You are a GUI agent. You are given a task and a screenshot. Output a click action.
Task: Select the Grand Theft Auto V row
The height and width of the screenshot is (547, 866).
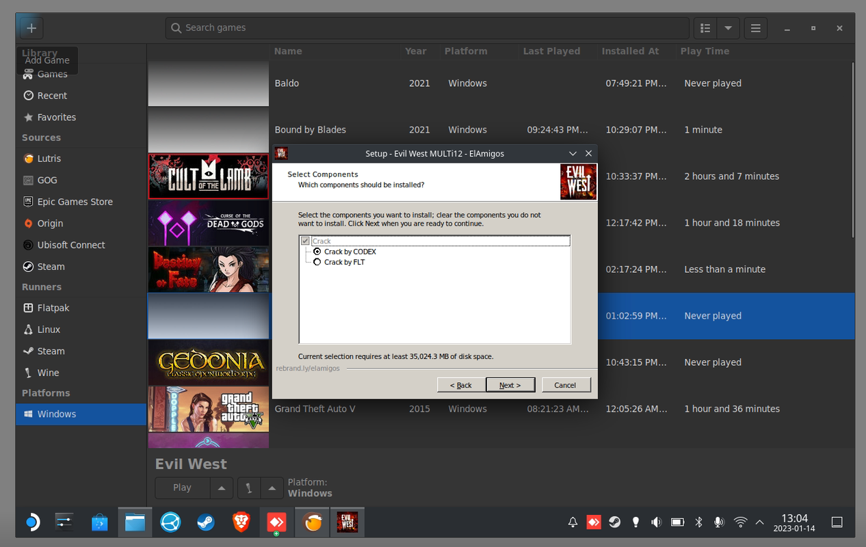tap(501, 409)
